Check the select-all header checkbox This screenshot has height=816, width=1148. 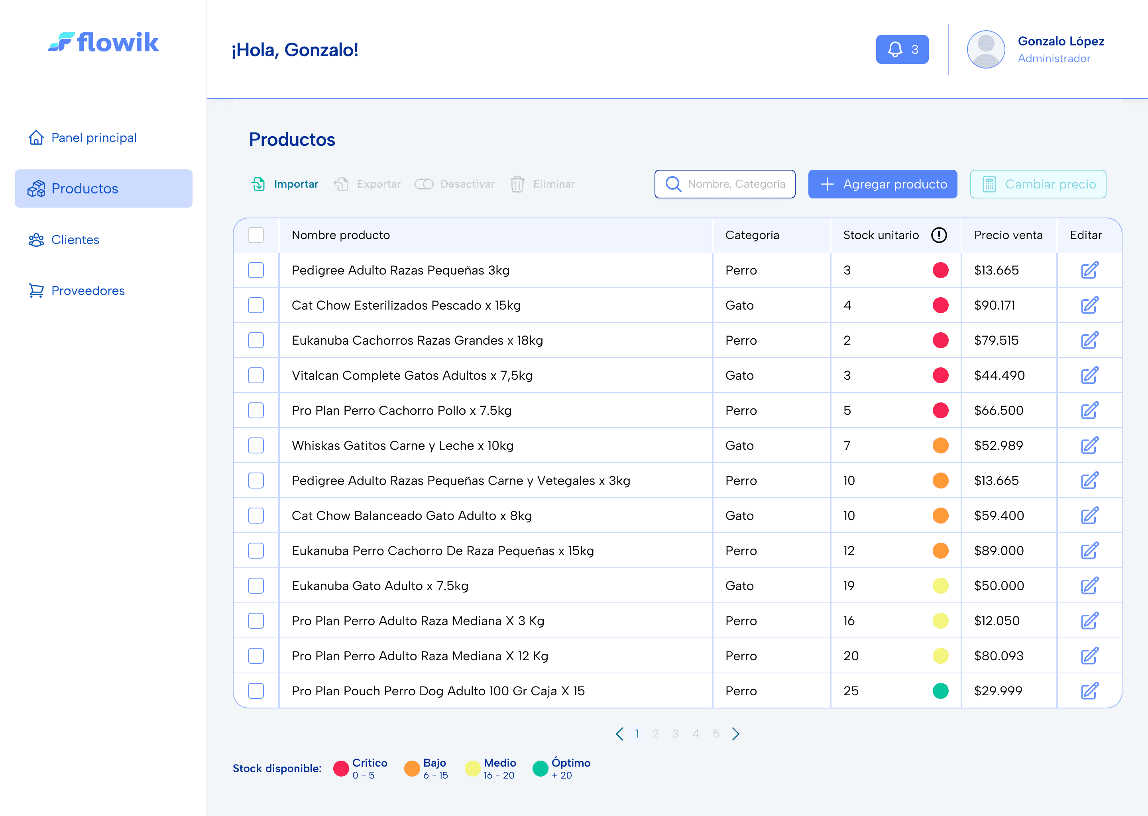point(256,235)
